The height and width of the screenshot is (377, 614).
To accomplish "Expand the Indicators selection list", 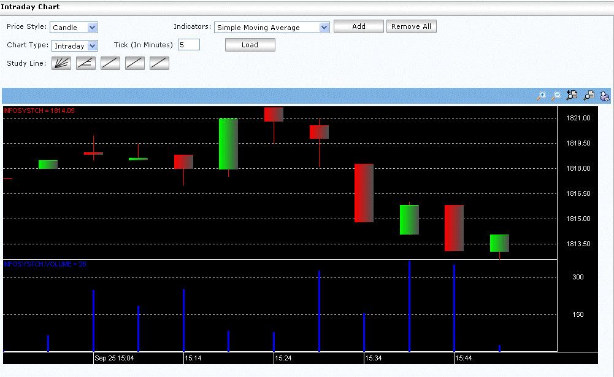I will [x=272, y=27].
